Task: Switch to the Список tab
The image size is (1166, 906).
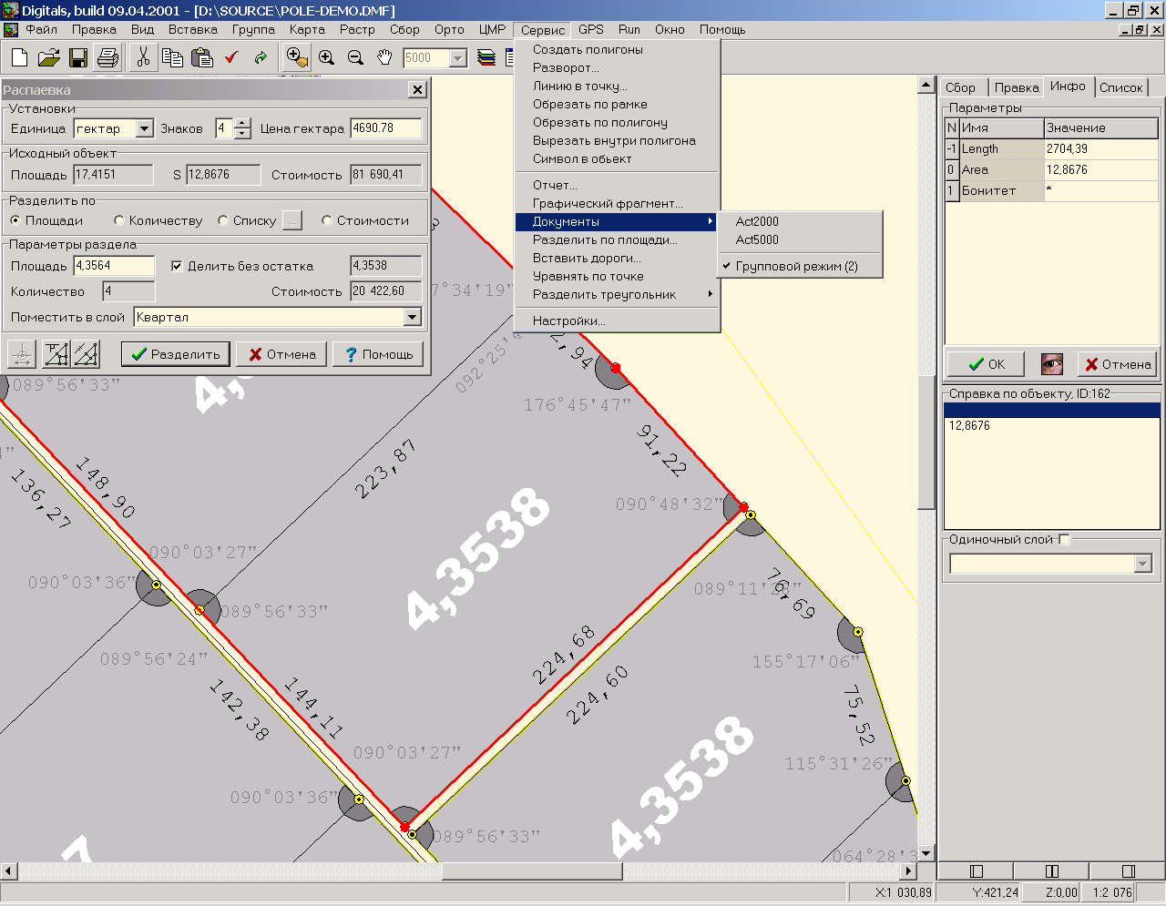Action: pos(1121,87)
